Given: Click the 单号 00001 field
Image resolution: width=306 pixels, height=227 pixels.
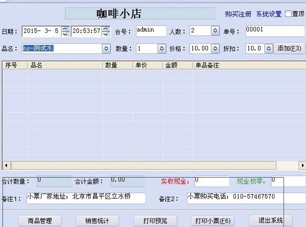Looking at the screenshot, I should tap(275, 31).
